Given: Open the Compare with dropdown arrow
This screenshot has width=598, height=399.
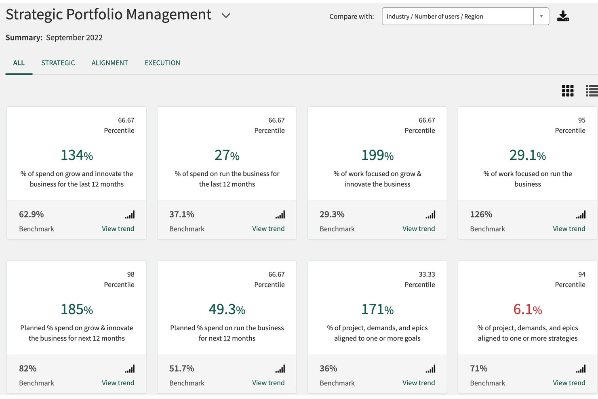Looking at the screenshot, I should pyautogui.click(x=541, y=17).
